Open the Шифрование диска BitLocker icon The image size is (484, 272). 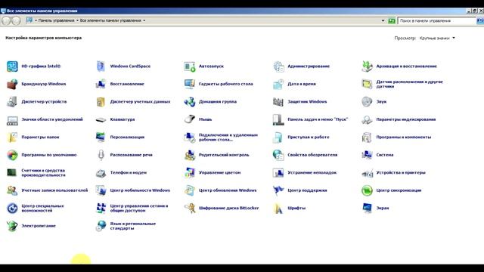point(190,209)
